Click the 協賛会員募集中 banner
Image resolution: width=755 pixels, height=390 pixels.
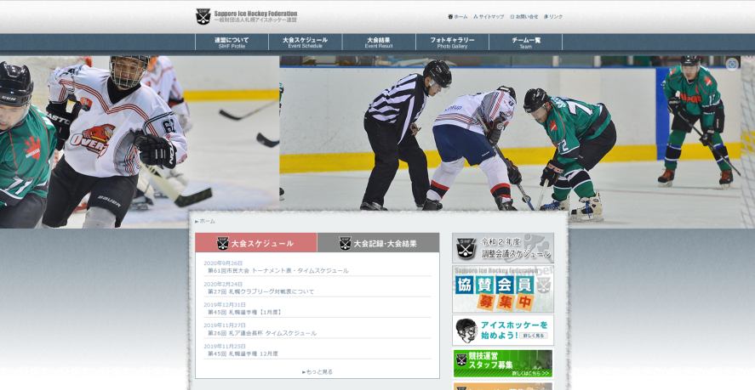click(x=502, y=289)
